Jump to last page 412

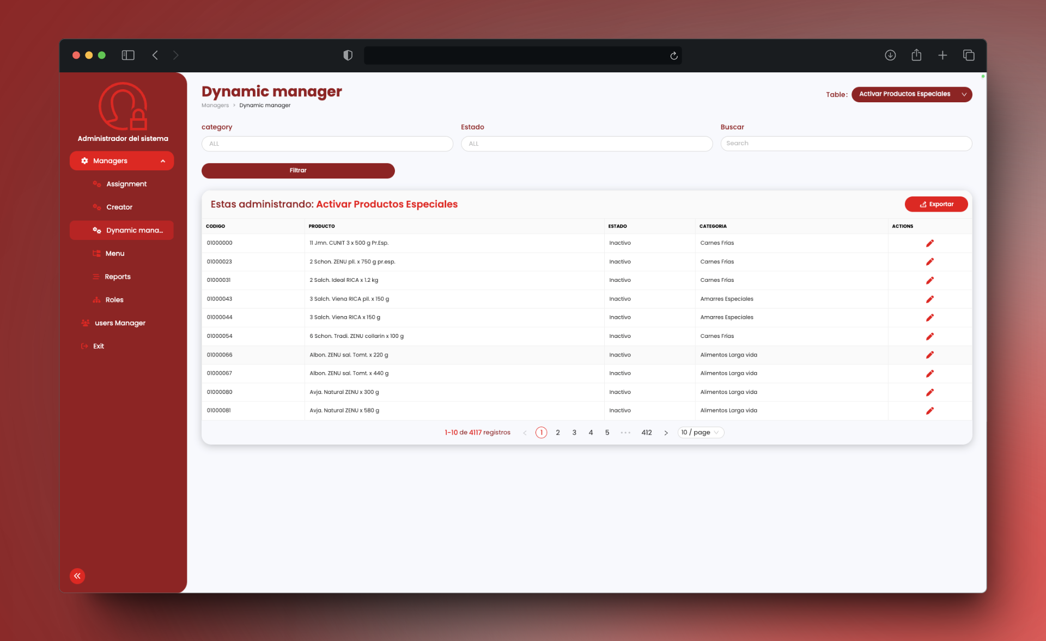click(x=647, y=433)
